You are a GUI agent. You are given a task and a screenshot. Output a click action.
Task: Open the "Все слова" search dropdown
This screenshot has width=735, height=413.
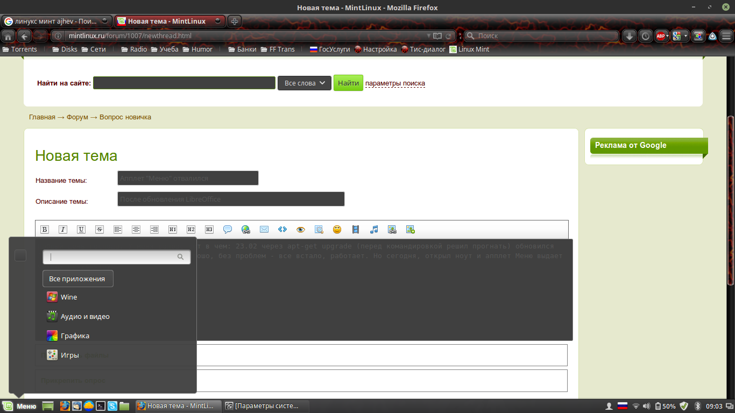tap(304, 83)
